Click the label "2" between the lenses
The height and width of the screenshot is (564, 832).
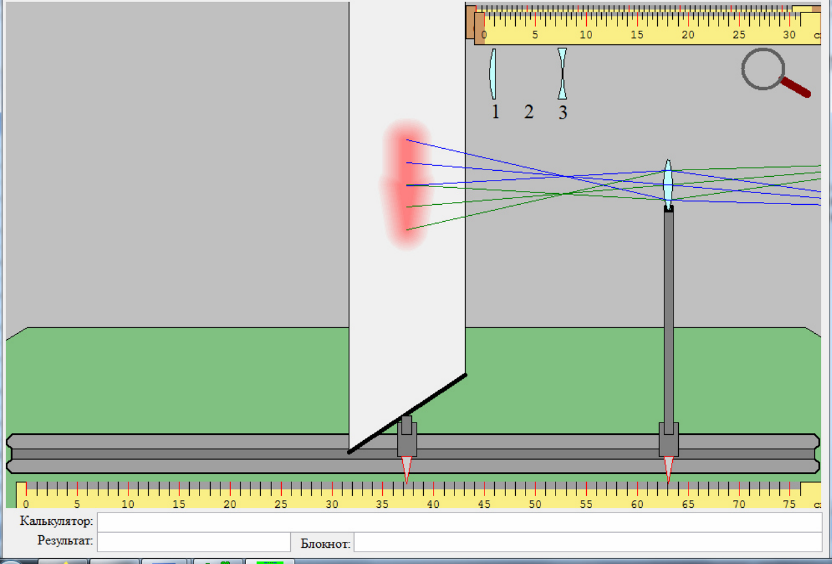(x=529, y=112)
